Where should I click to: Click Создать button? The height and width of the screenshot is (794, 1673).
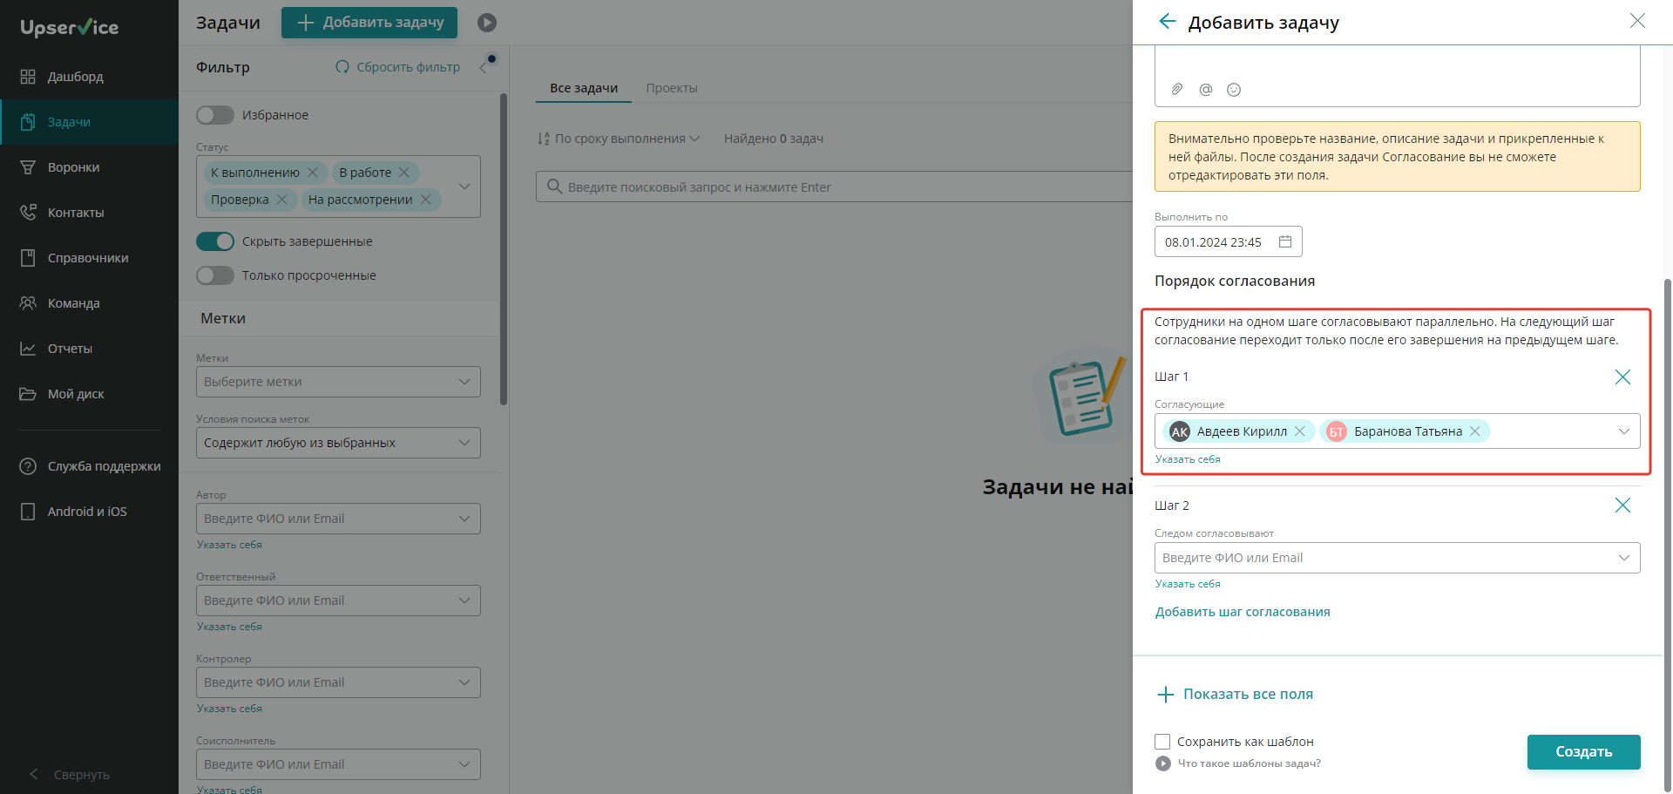(x=1584, y=752)
